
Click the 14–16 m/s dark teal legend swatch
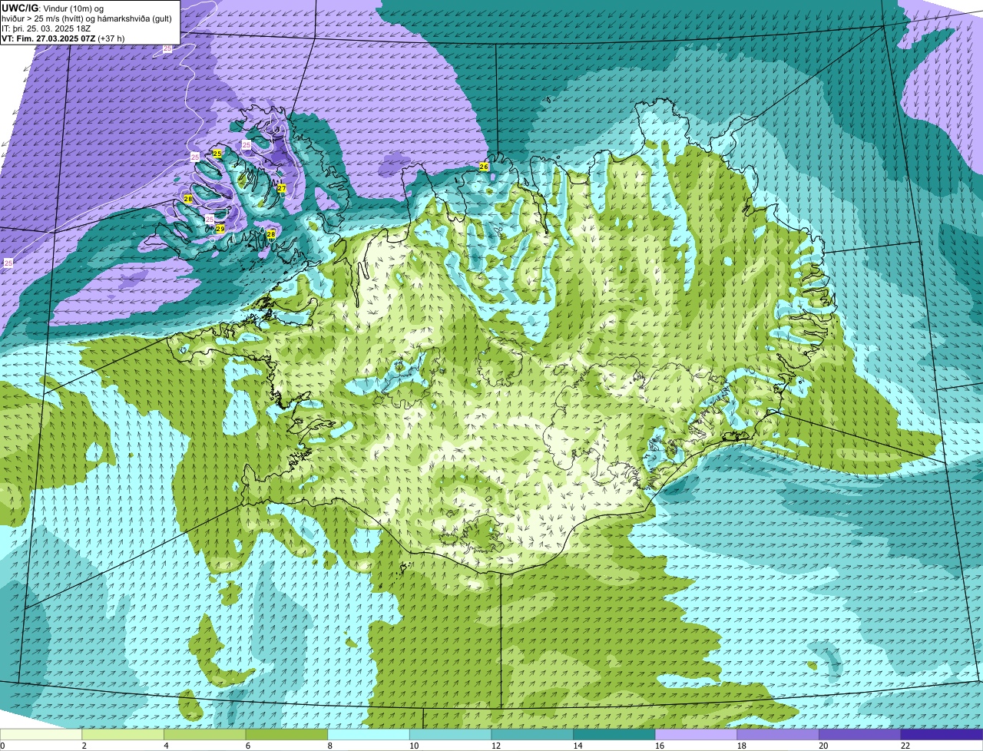coord(614,734)
